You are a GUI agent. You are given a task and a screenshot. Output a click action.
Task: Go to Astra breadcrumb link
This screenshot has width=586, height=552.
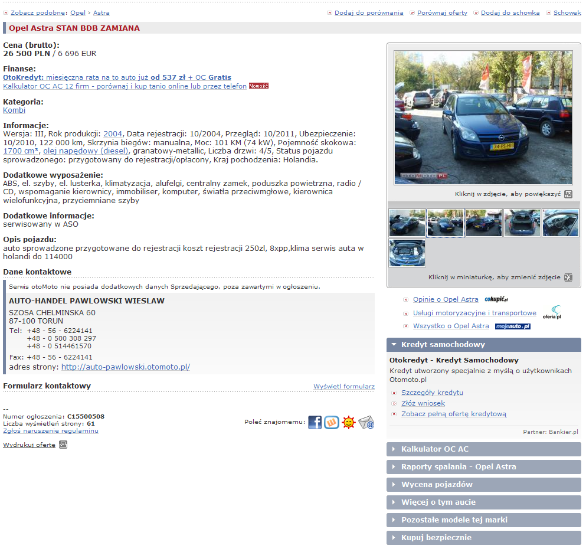click(x=102, y=13)
